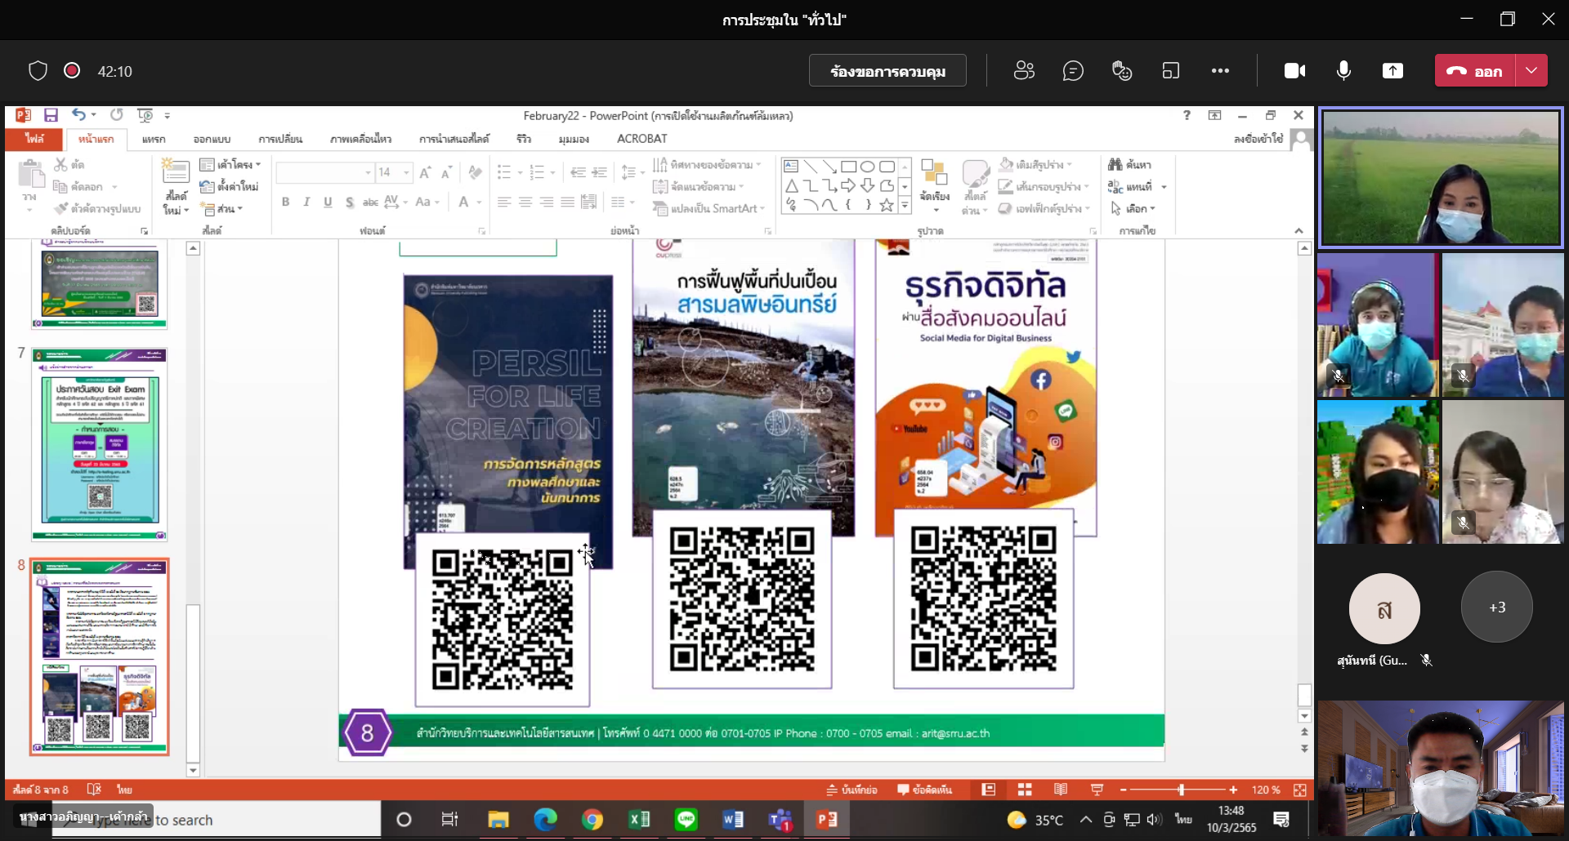Click the share content tray icon
This screenshot has width=1569, height=841.
[x=1392, y=71]
